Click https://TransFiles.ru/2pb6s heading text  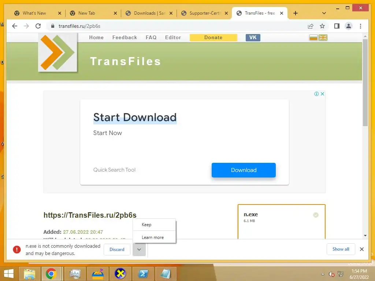tap(90, 215)
